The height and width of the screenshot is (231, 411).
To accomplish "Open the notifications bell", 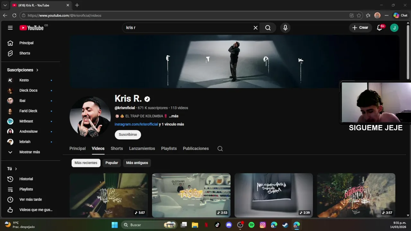I will 380,28.
